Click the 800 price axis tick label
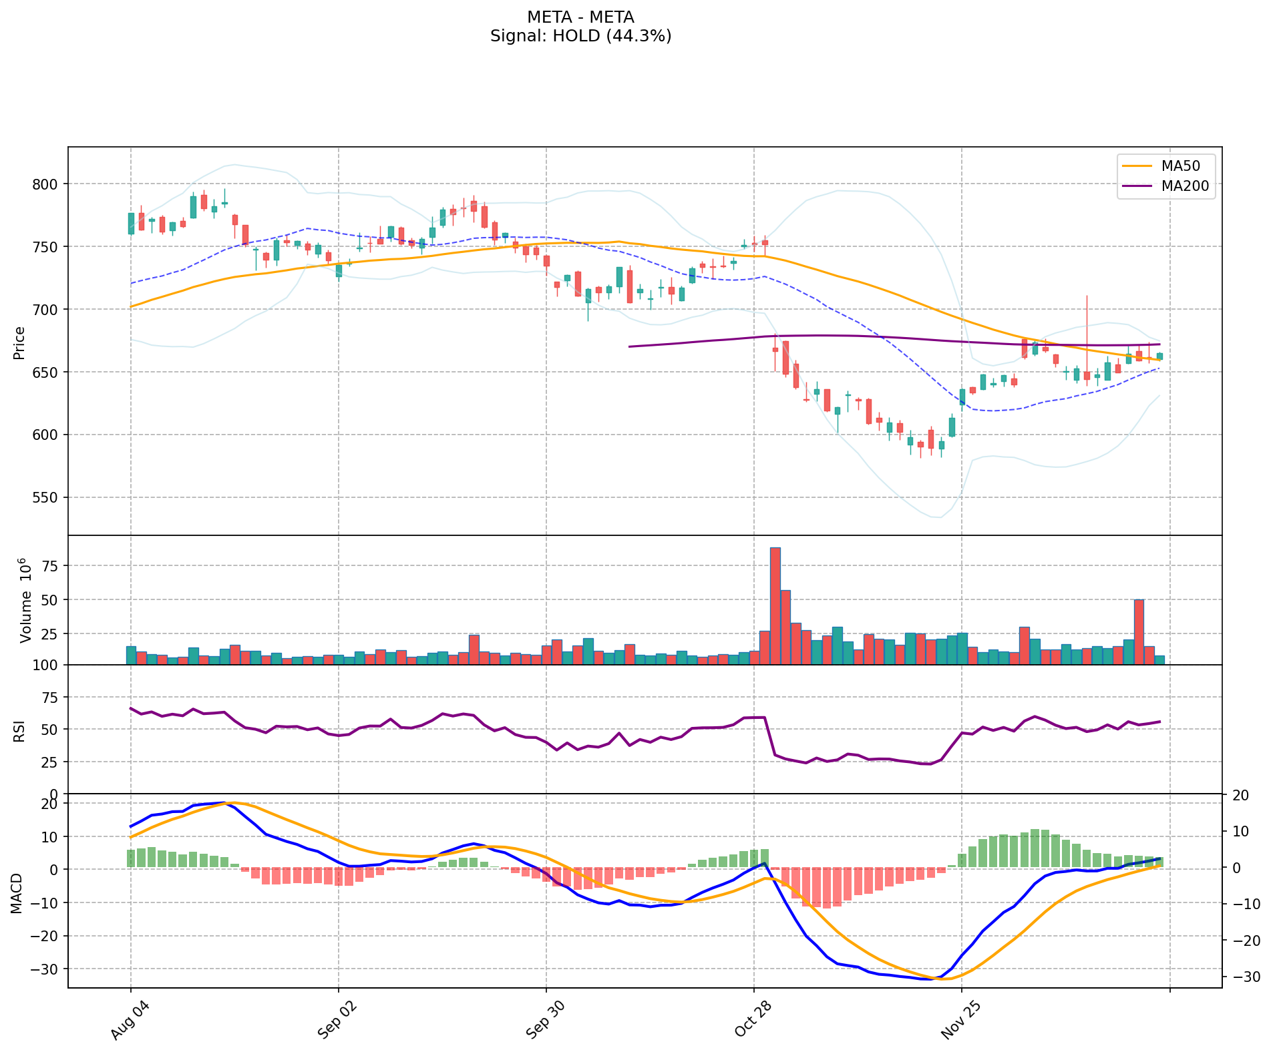 (47, 184)
